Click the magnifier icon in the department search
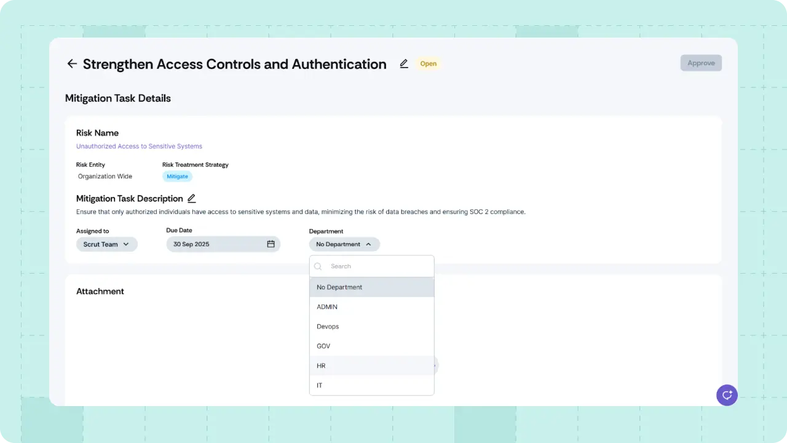The height and width of the screenshot is (443, 787). point(318,266)
